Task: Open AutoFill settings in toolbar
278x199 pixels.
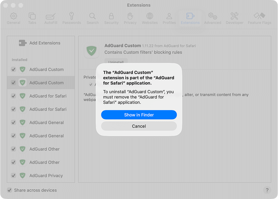Action: pyautogui.click(x=50, y=19)
